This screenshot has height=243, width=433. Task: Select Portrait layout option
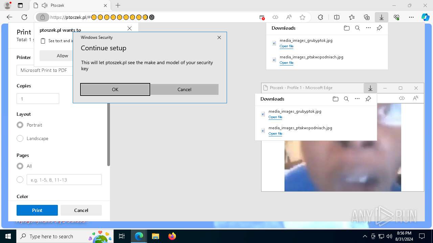point(20,125)
